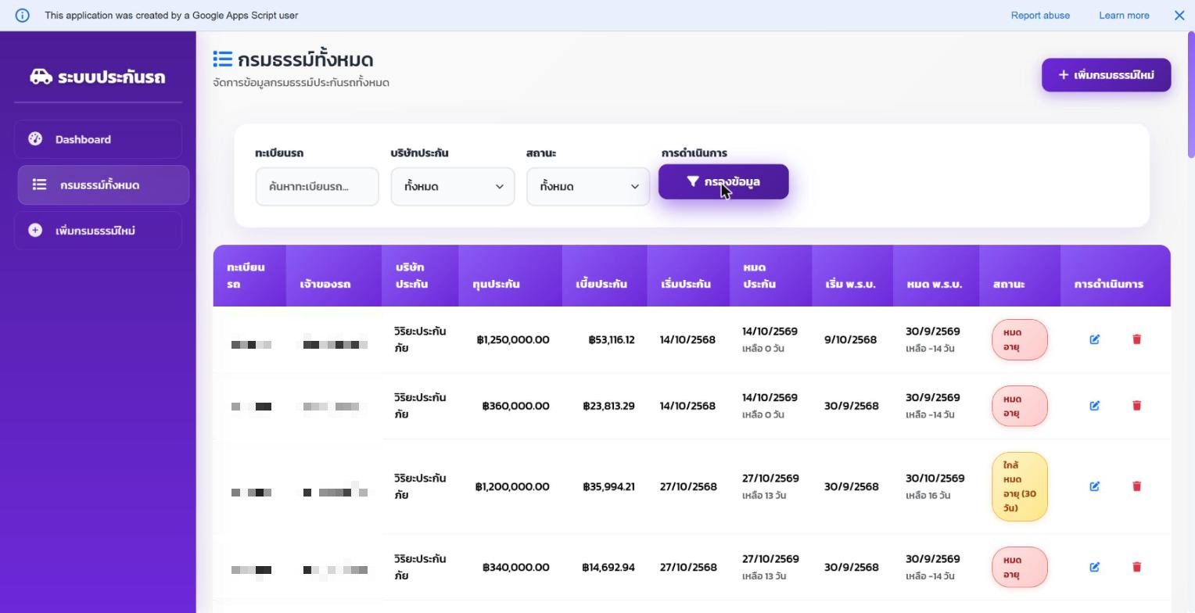Select กรมธรรม์ทั้งหมด in the sidebar

(x=103, y=185)
